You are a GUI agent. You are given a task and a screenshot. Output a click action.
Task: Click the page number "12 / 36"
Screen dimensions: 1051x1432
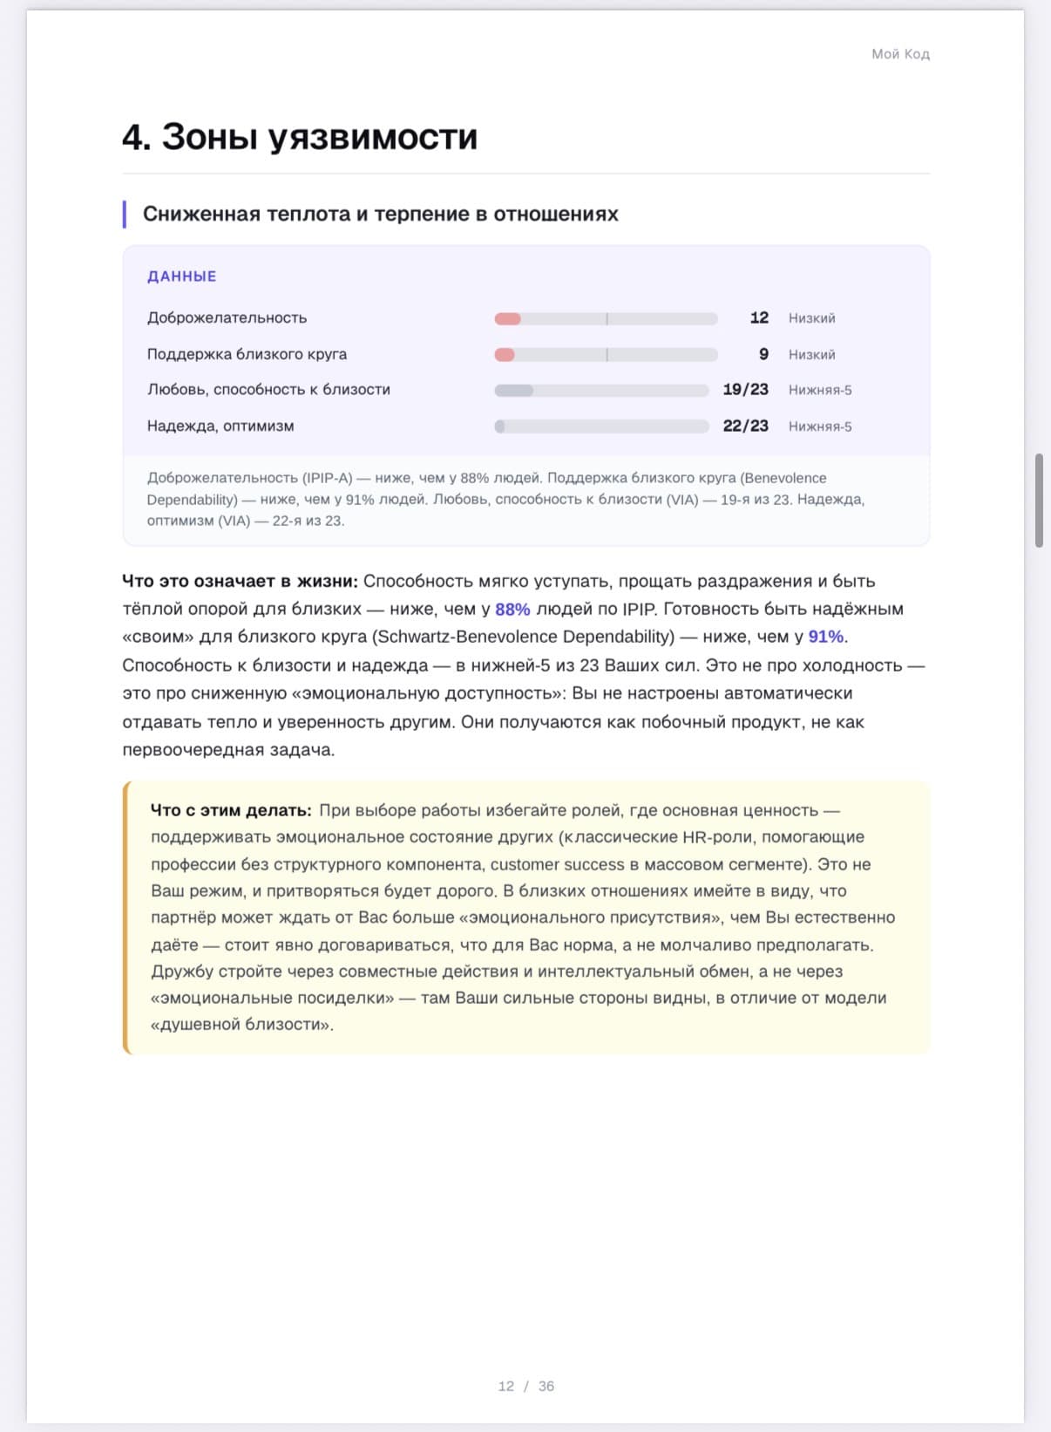coord(525,1387)
